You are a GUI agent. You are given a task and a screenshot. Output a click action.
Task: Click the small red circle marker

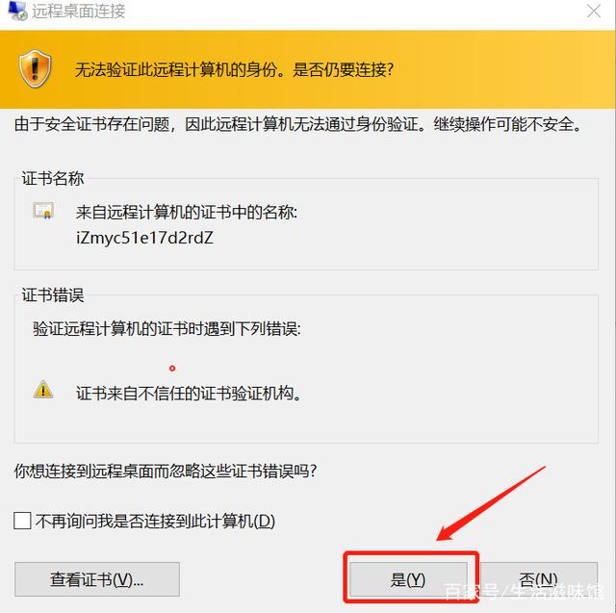pos(172,369)
